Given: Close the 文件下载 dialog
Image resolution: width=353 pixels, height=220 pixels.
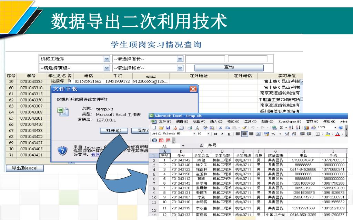Looking at the screenshot, I should (193, 89).
